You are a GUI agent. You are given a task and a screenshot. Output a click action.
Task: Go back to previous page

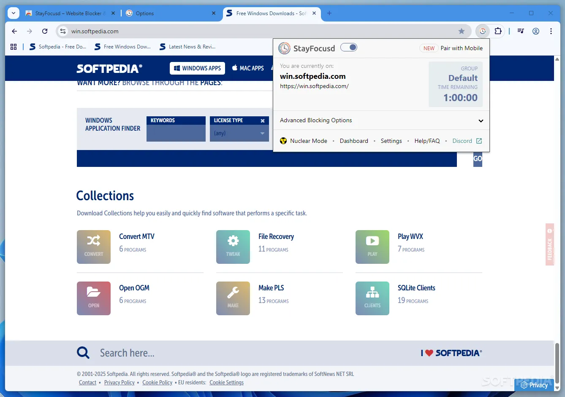14,31
